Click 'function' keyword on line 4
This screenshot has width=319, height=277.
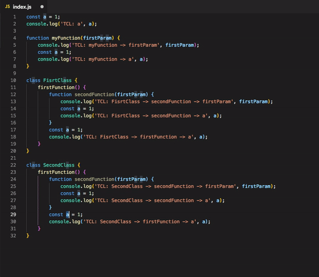tap(38, 38)
